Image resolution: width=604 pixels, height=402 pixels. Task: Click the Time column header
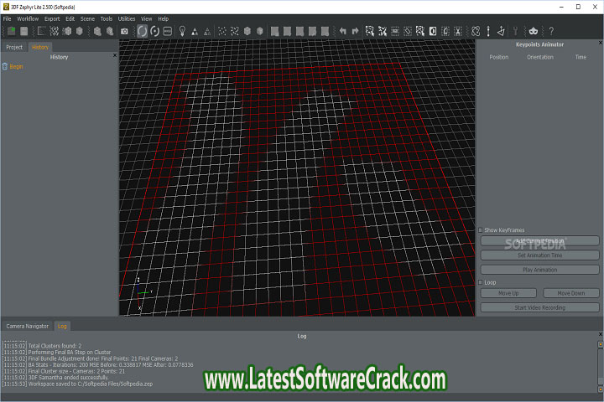point(581,57)
